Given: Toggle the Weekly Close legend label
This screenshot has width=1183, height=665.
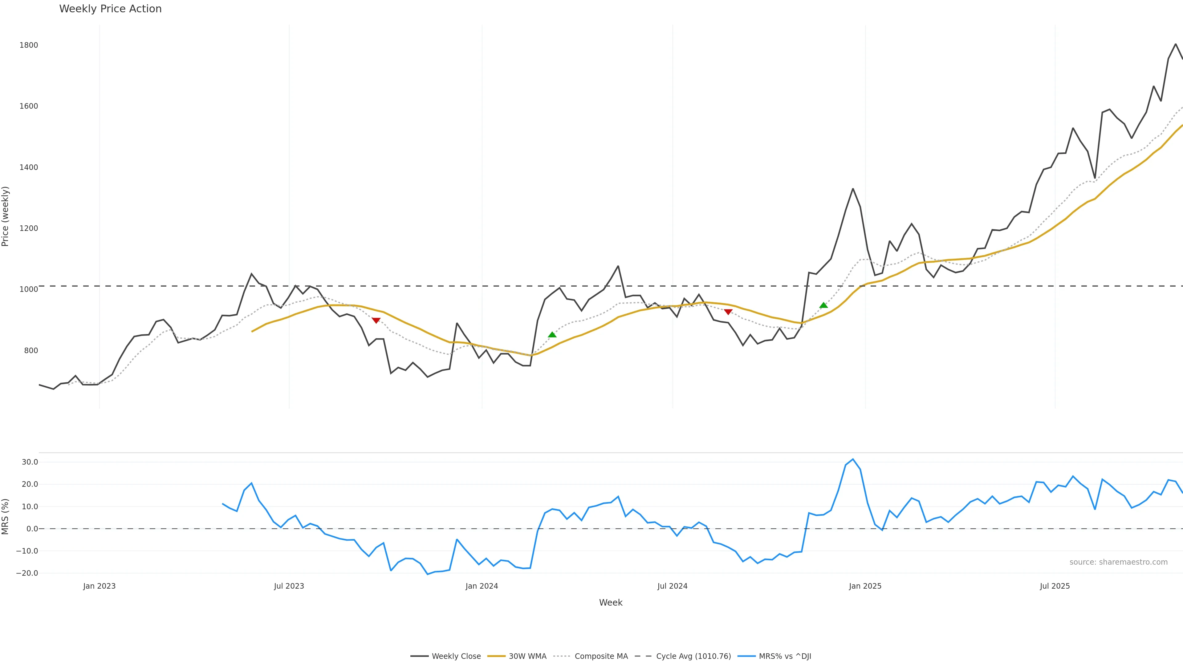Looking at the screenshot, I should click(x=456, y=656).
